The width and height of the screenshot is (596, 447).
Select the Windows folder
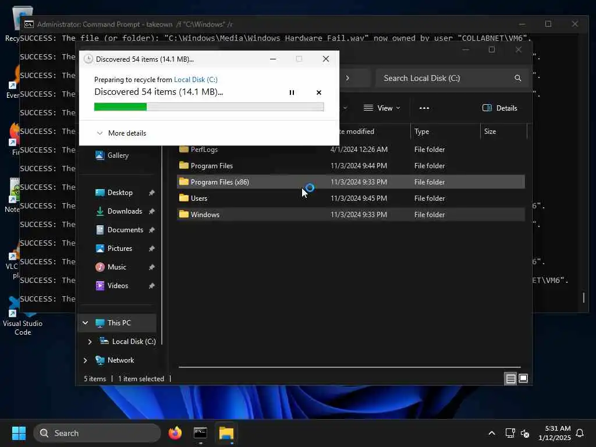coord(351,215)
